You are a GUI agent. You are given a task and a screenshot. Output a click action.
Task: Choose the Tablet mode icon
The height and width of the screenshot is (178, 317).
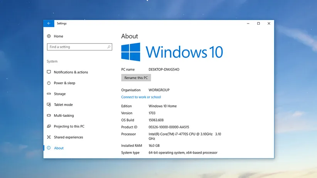pos(49,105)
